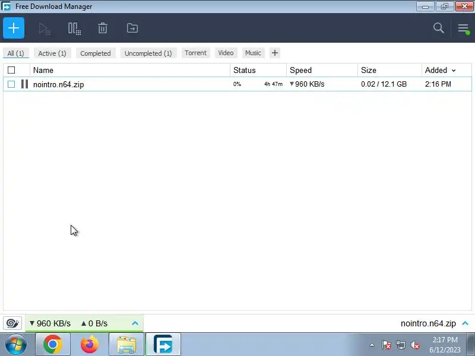The height and width of the screenshot is (356, 475).
Task: Open the network tray icon
Action: [x=401, y=345]
